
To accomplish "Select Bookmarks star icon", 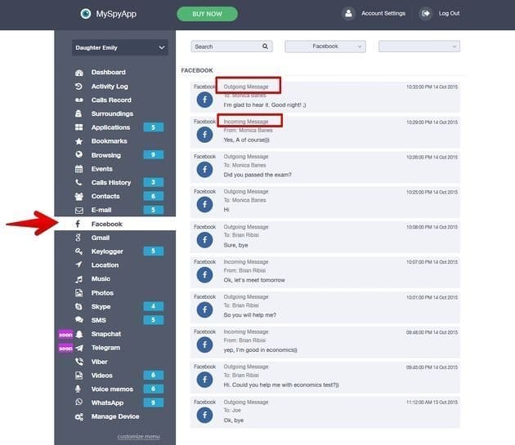I will pos(78,141).
